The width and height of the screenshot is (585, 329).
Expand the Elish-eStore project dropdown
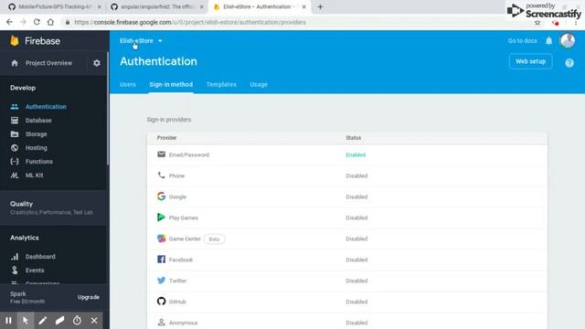[141, 40]
